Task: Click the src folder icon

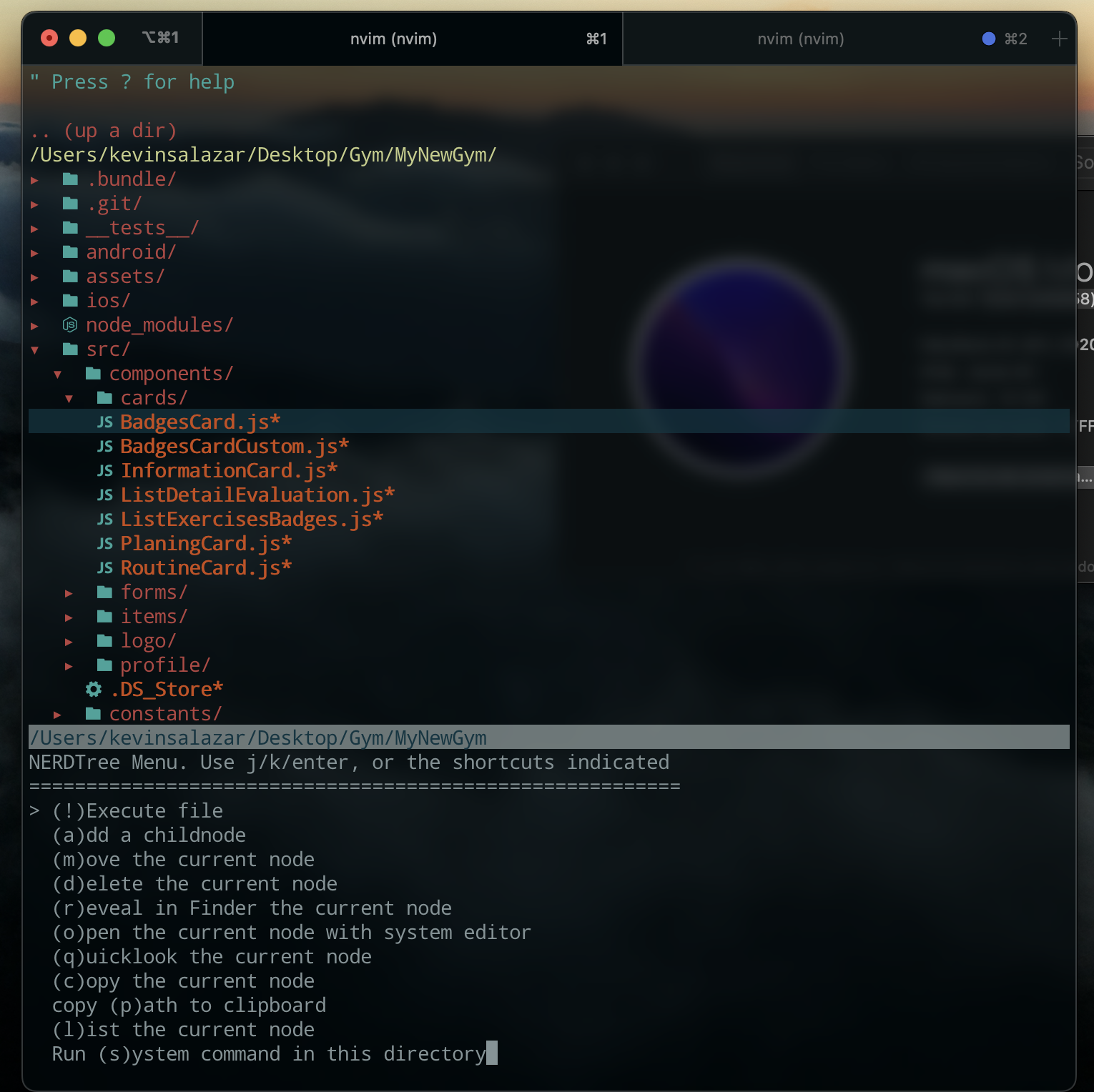Action: coord(70,349)
